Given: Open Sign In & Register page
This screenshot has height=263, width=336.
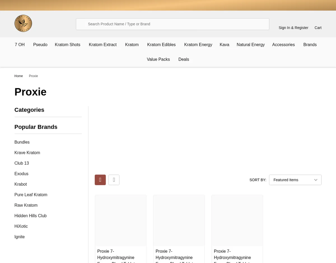Looking at the screenshot, I should 293,28.
